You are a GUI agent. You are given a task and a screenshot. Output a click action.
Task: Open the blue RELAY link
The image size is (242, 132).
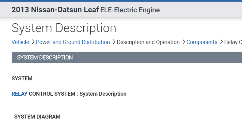[19, 94]
